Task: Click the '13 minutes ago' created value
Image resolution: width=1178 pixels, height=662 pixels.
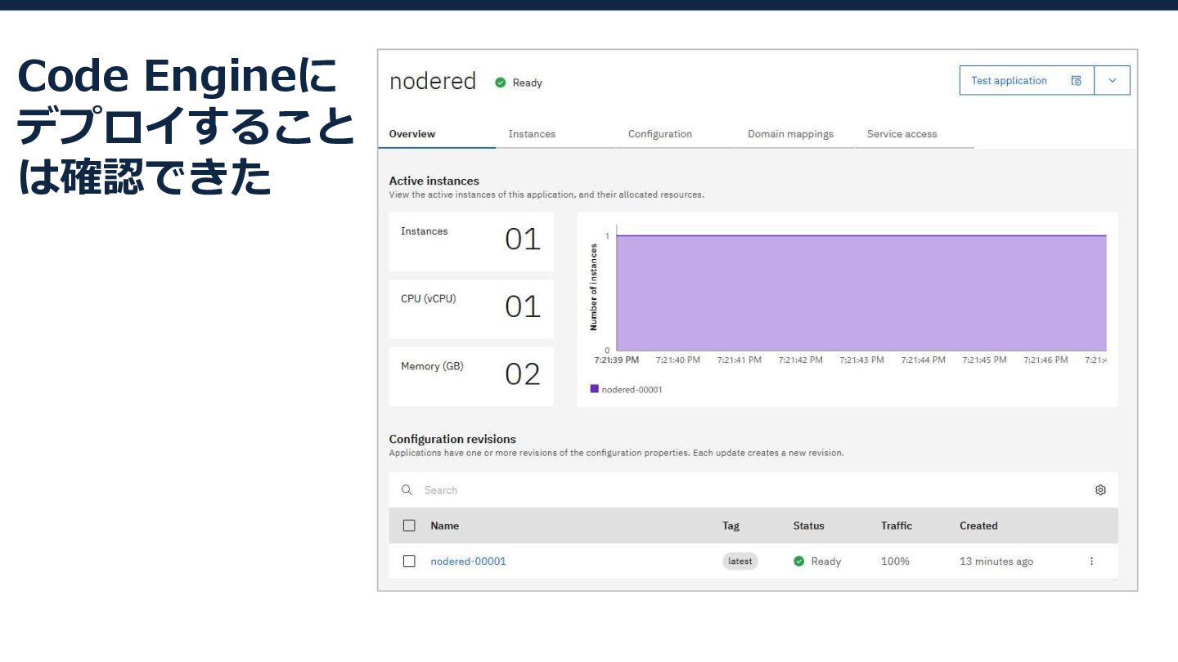Action: coord(996,561)
